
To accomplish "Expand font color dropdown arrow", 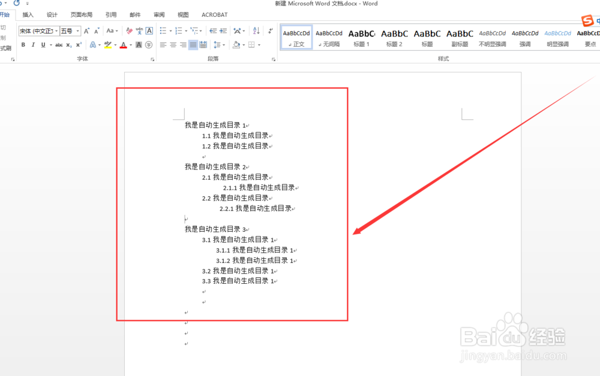I will 131,45.
